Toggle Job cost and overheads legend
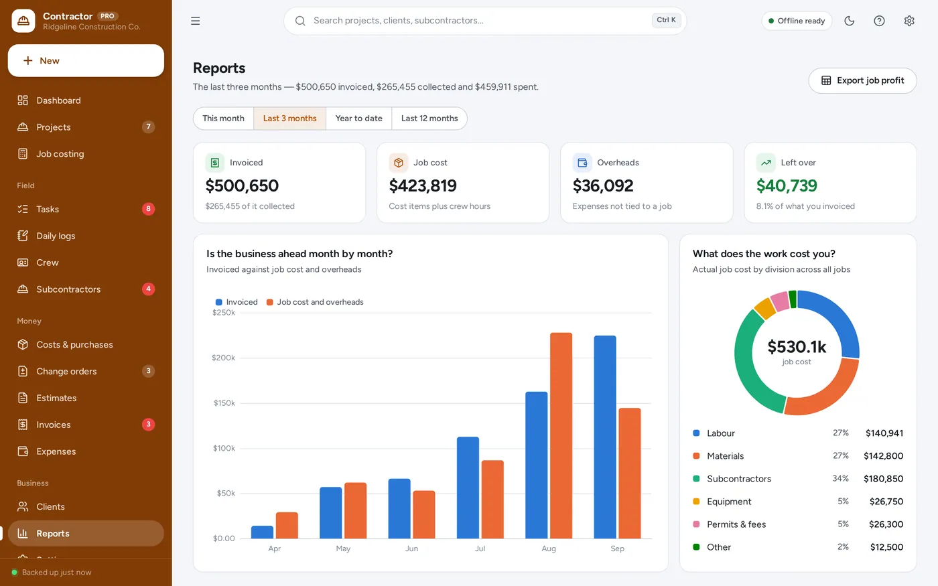The image size is (938, 586). (x=315, y=302)
